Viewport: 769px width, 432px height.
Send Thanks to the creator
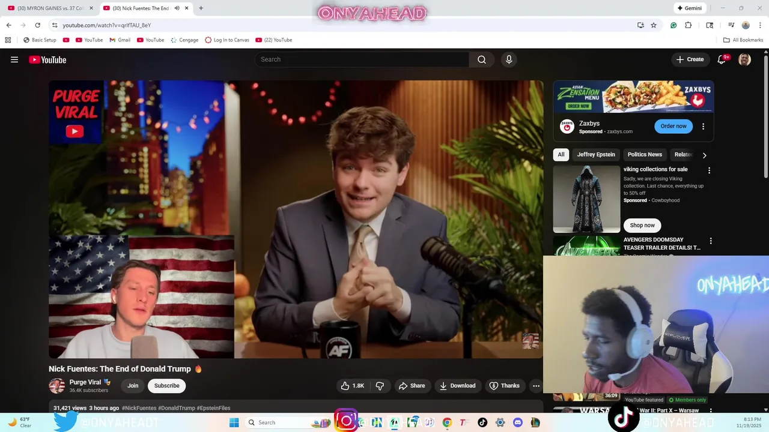(505, 386)
